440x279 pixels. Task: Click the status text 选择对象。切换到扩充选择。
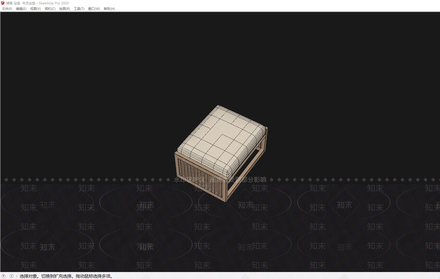(47, 276)
